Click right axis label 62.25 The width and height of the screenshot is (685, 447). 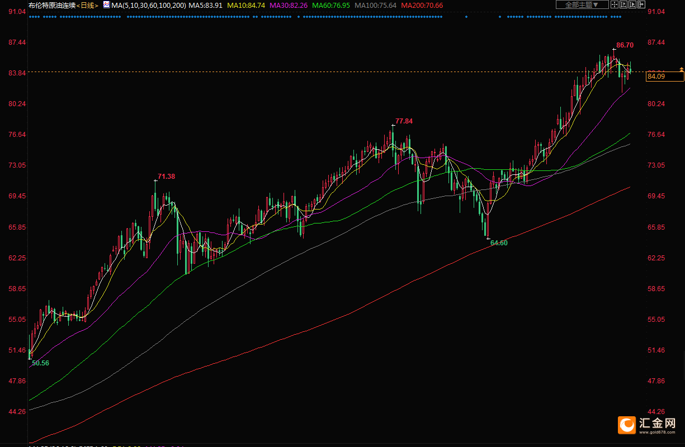click(655, 258)
